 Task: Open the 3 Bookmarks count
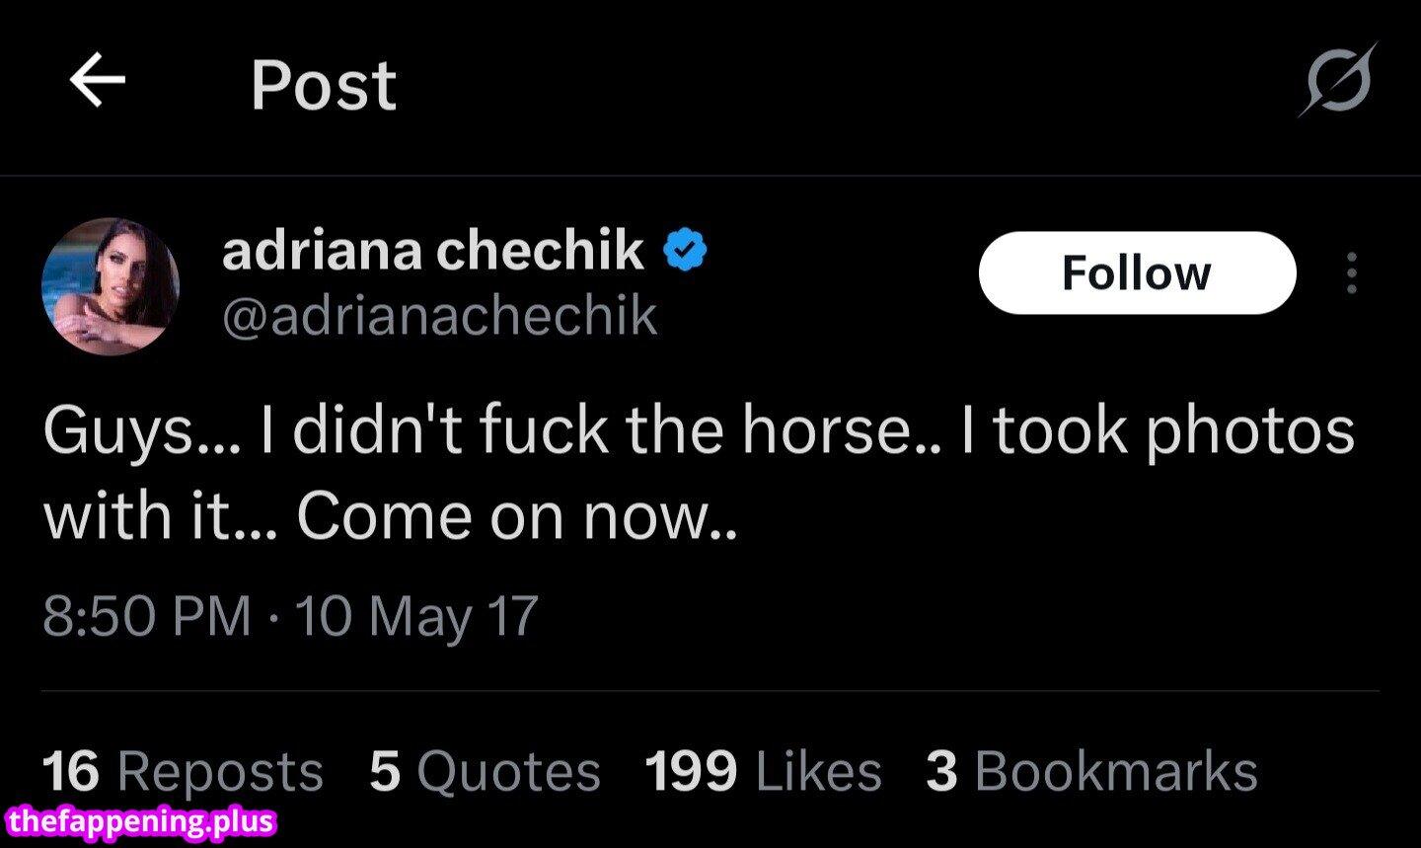(1091, 771)
